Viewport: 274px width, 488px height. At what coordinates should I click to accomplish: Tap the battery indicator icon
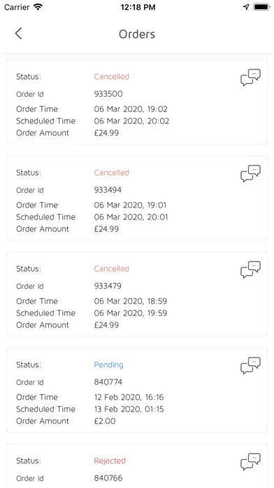click(x=261, y=7)
